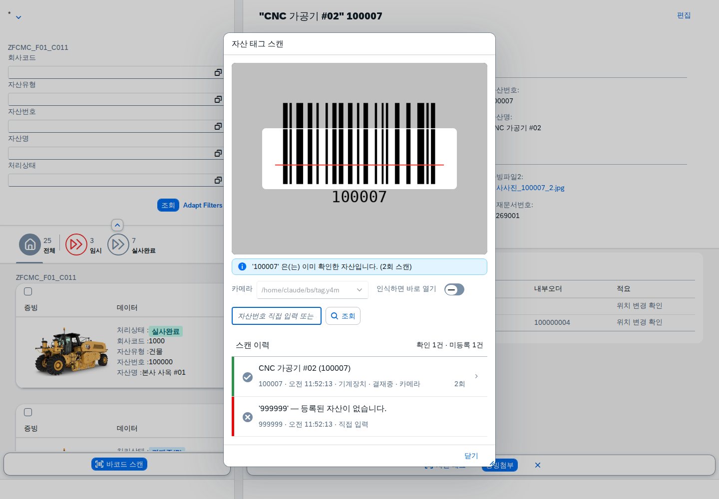Click error icon of 999999 scan entry
Screen dimensions: 719x499
coord(247,417)
